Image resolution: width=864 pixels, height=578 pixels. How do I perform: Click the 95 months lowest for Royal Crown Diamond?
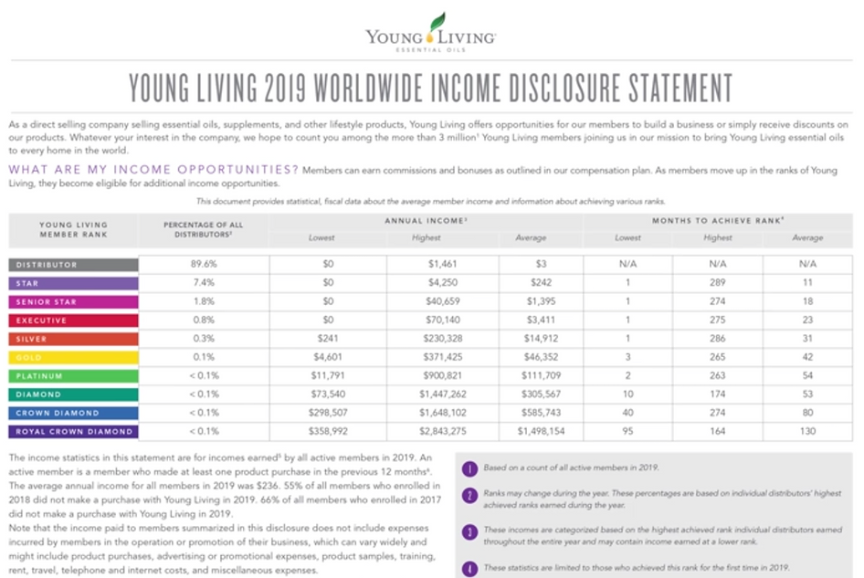[627, 431]
